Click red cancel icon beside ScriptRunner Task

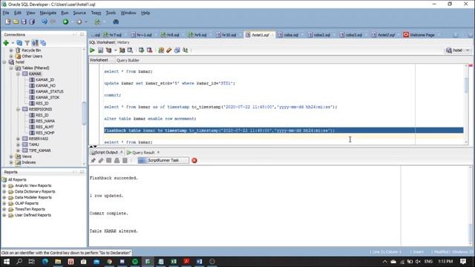(x=194, y=160)
